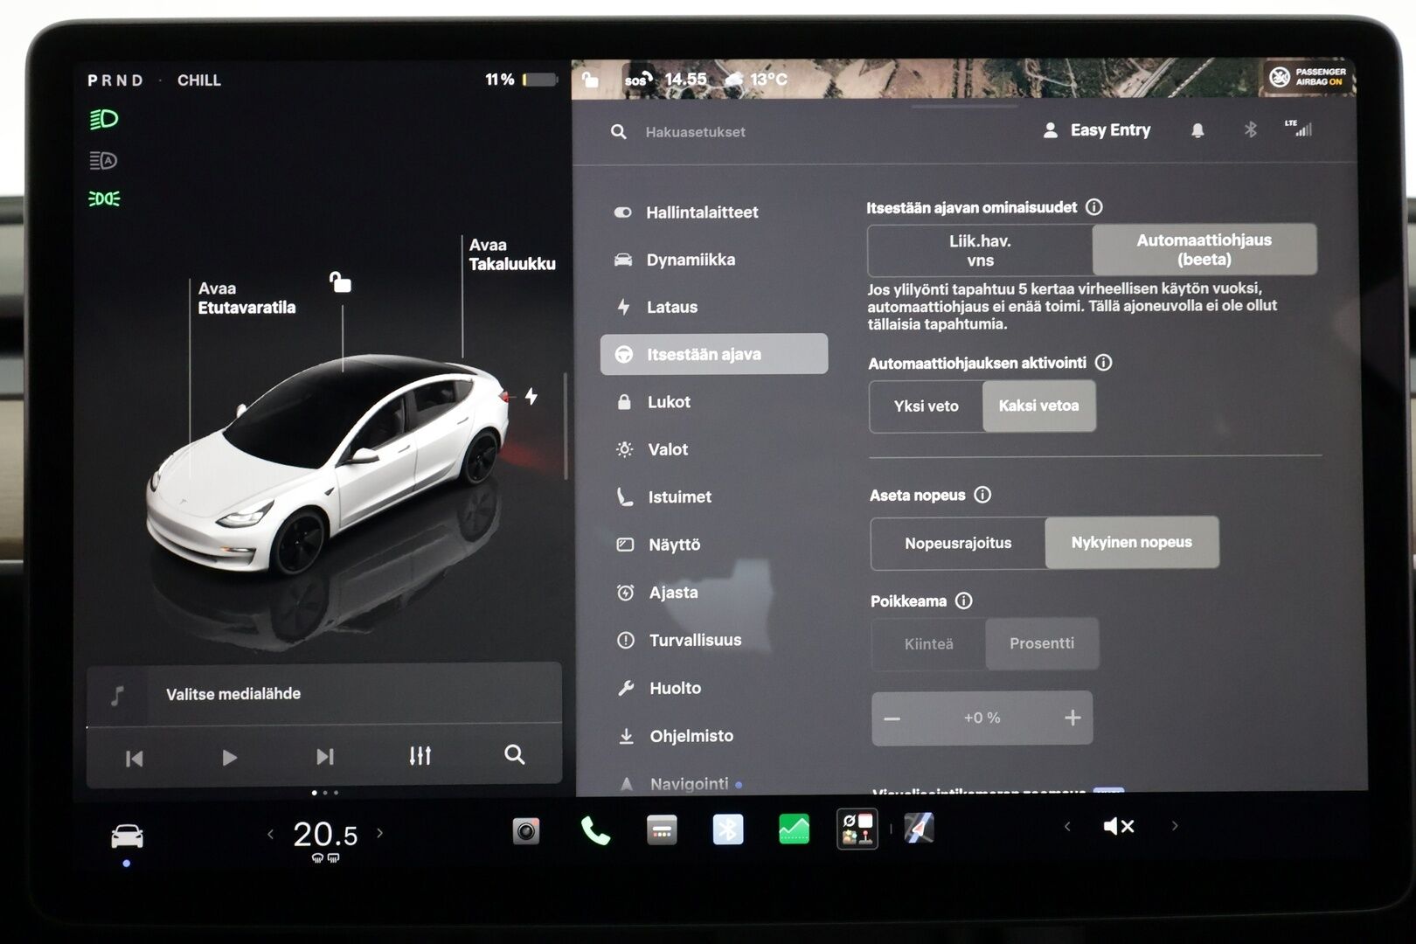Select Automaattiohjaus (beeta) option
The height and width of the screenshot is (944, 1416).
pos(1204,250)
